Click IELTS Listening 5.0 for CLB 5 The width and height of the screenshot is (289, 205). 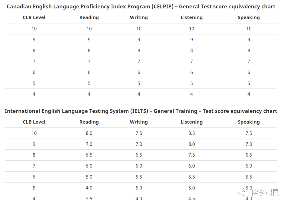192,188
